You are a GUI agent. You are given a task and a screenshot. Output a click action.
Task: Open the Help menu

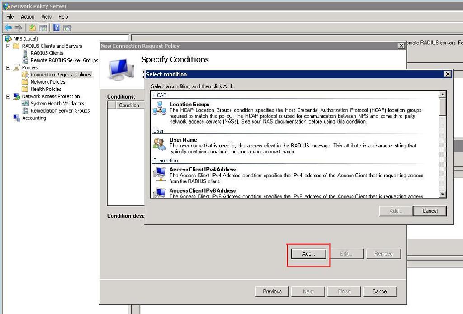(63, 17)
